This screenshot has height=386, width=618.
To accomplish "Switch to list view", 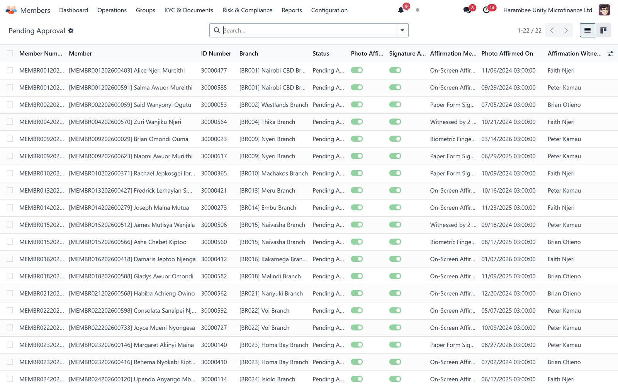I will (x=587, y=30).
